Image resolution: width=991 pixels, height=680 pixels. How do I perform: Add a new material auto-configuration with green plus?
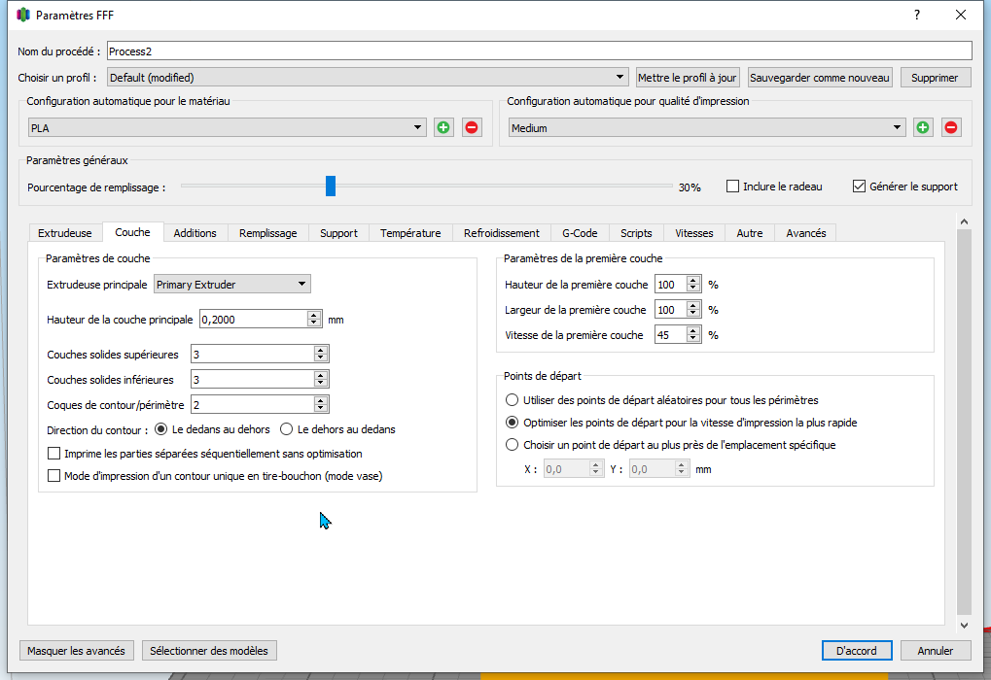pyautogui.click(x=443, y=127)
